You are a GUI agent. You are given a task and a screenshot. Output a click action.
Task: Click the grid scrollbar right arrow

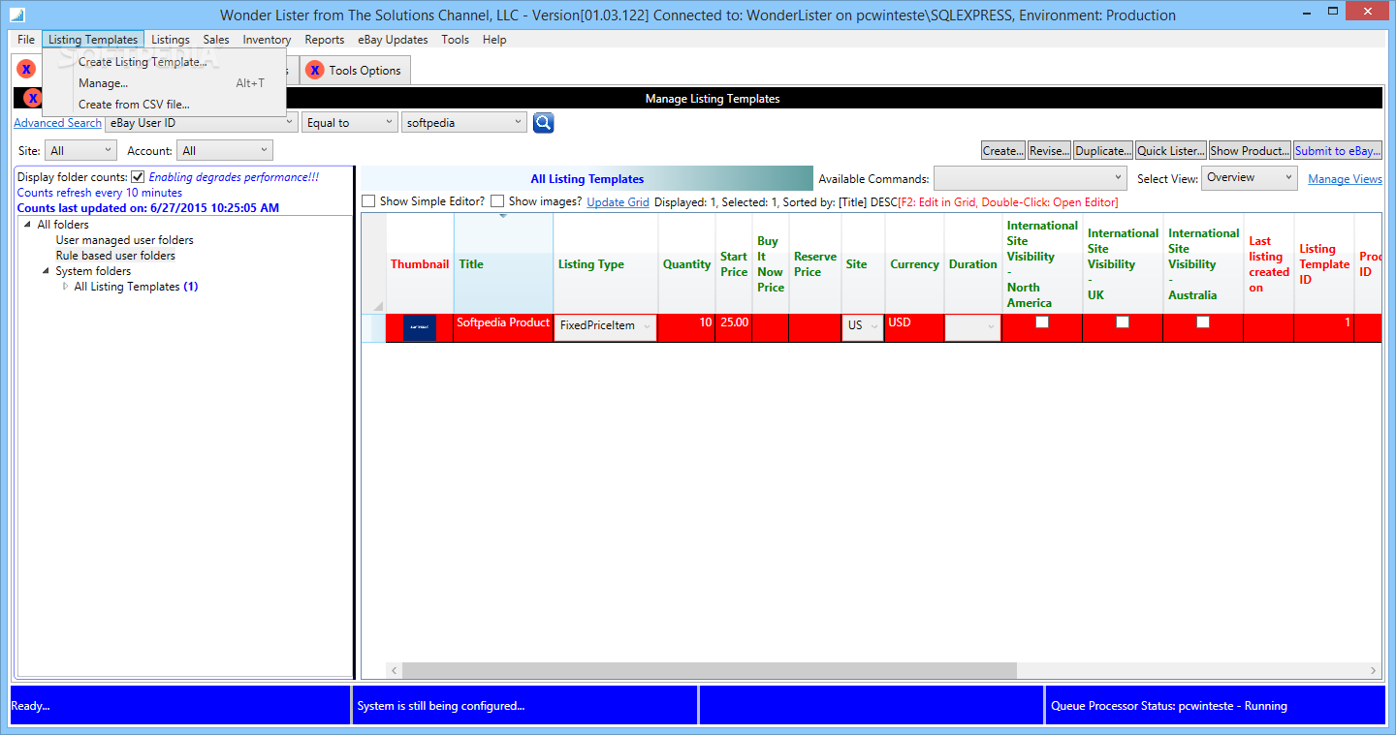1374,671
